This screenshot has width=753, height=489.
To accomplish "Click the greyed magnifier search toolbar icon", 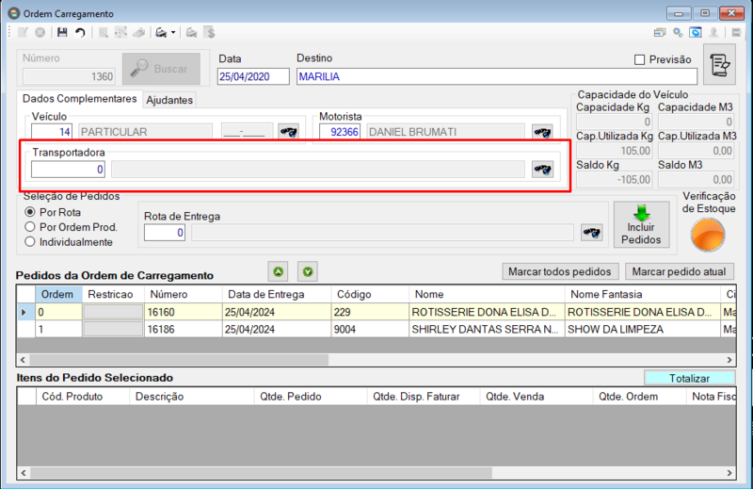I will pyautogui.click(x=103, y=33).
